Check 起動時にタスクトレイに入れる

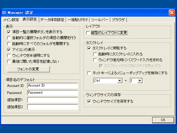click(95, 54)
